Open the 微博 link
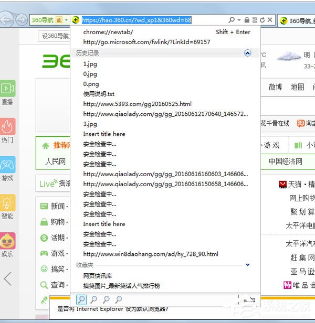Image resolution: width=315 pixels, height=323 pixels. pos(275,87)
